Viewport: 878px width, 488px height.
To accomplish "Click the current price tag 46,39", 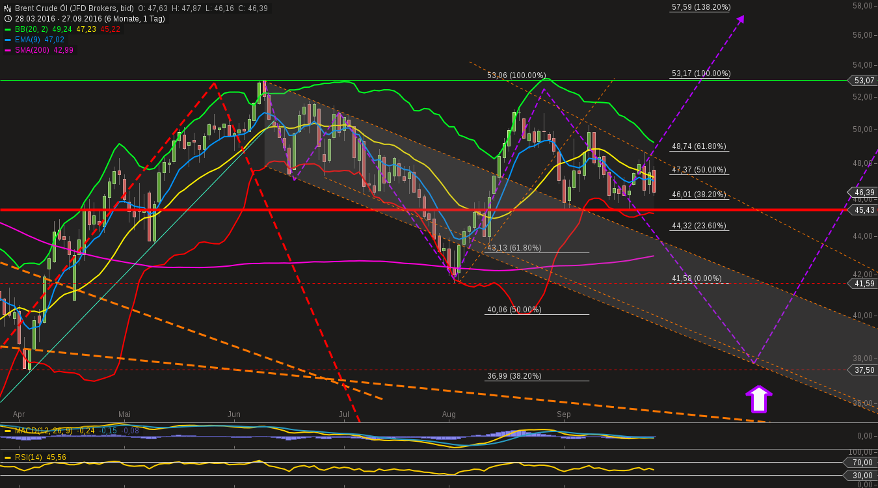I will point(862,193).
